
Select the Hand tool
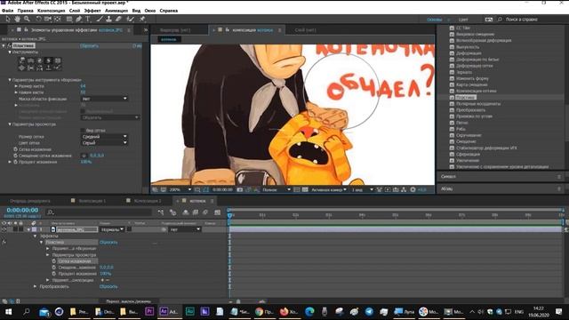[17, 19]
